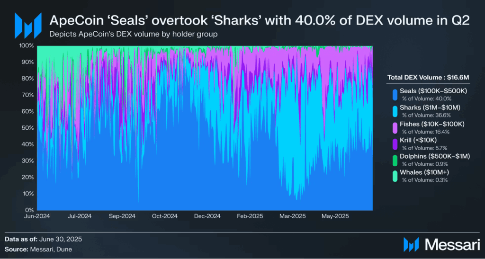Select the Seals blue legend swatch
This screenshot has height=259, width=485.
coord(395,94)
